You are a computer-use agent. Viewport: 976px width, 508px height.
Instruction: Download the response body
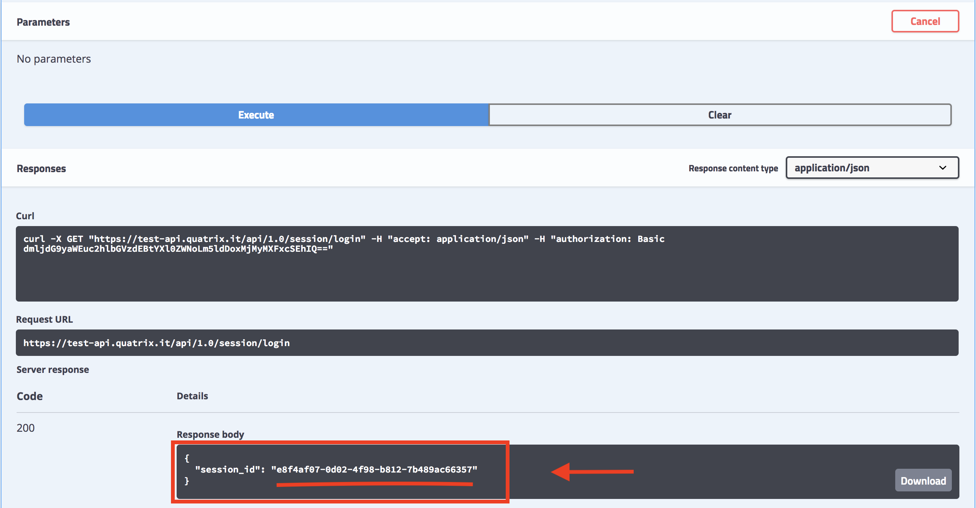coord(923,480)
